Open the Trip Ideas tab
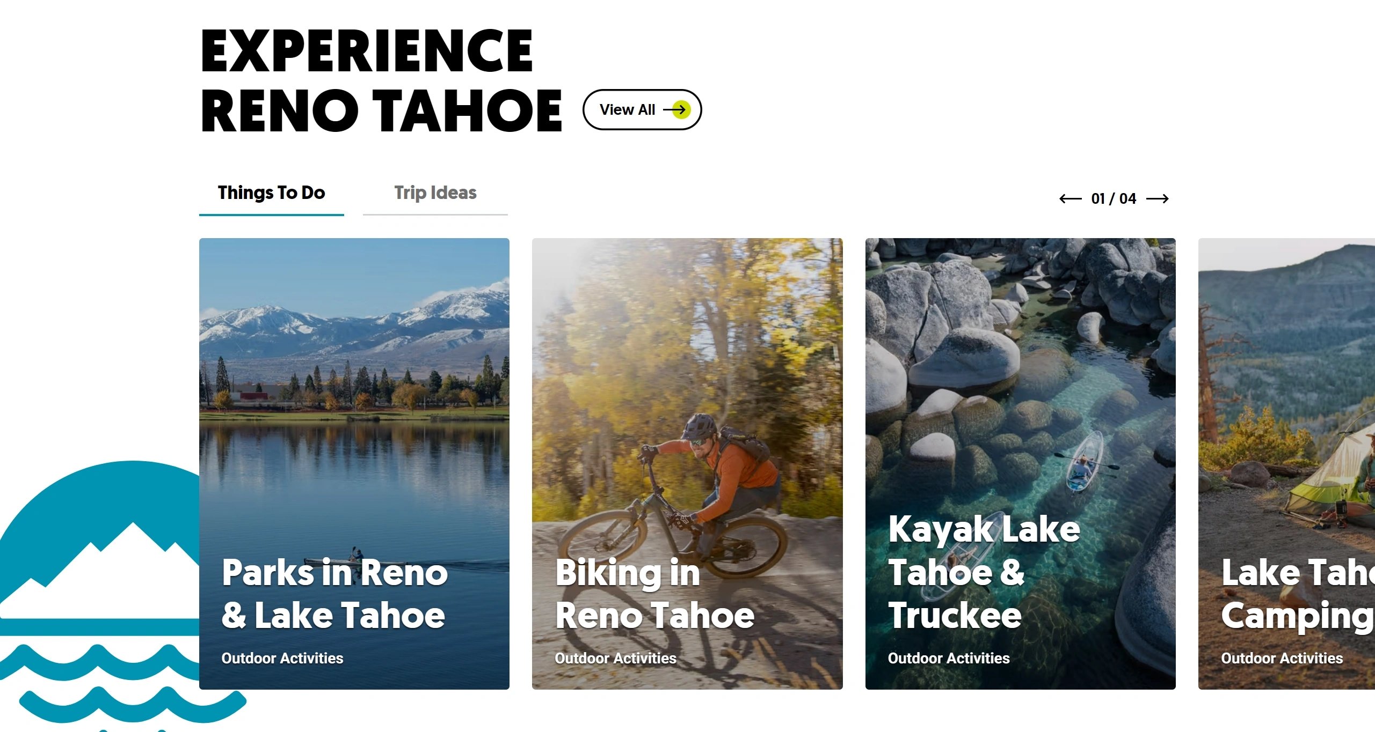This screenshot has height=732, width=1375. tap(435, 193)
